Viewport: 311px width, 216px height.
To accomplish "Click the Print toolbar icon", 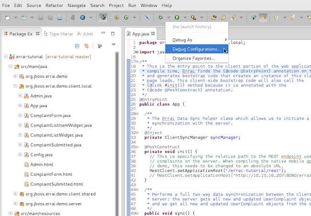I will click(60, 17).
